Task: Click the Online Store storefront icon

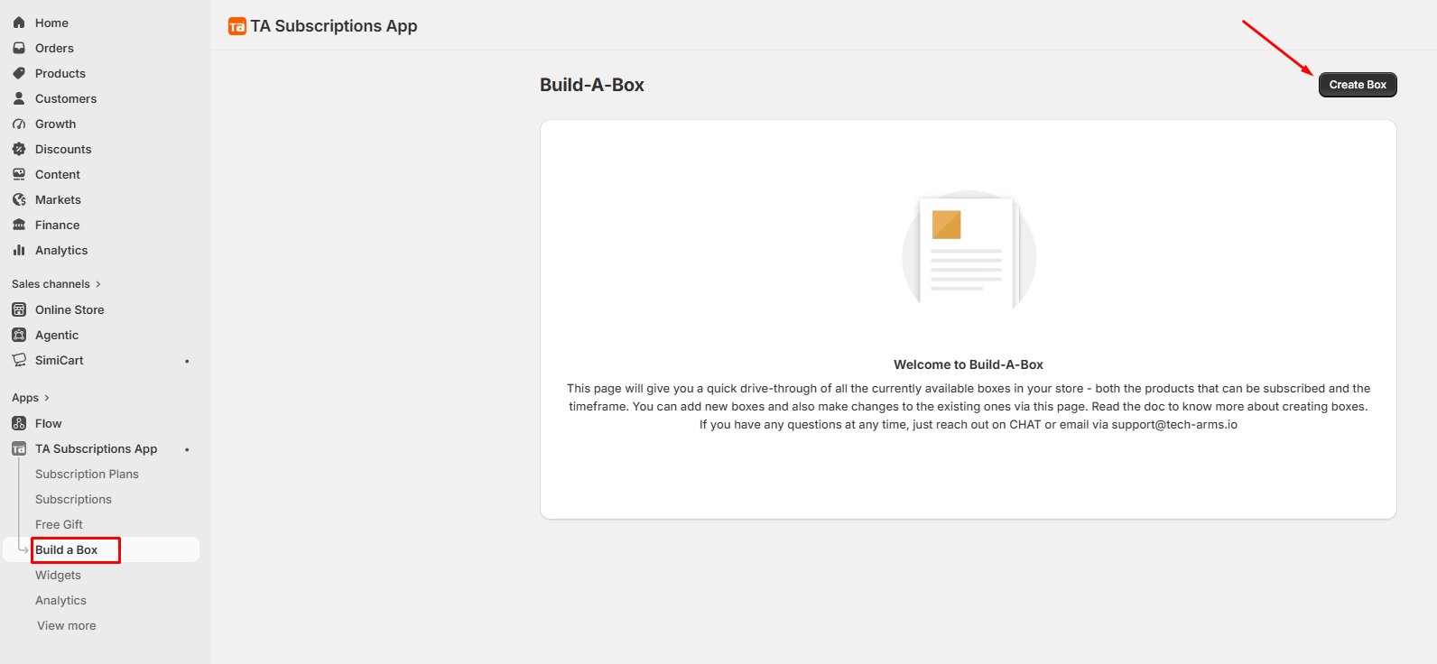Action: point(19,309)
